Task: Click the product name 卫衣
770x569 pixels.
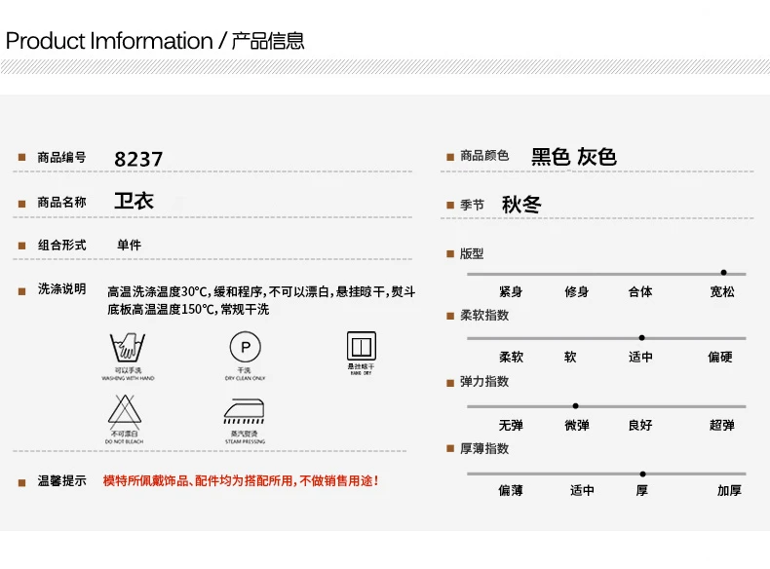Action: pos(135,201)
